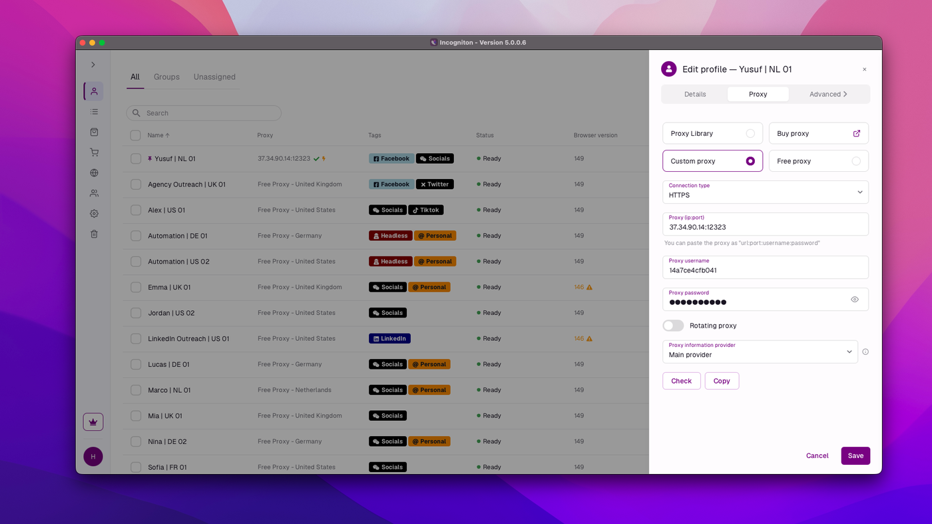Click into the Proxy (ip:port) field
This screenshot has height=524, width=932.
coord(766,224)
